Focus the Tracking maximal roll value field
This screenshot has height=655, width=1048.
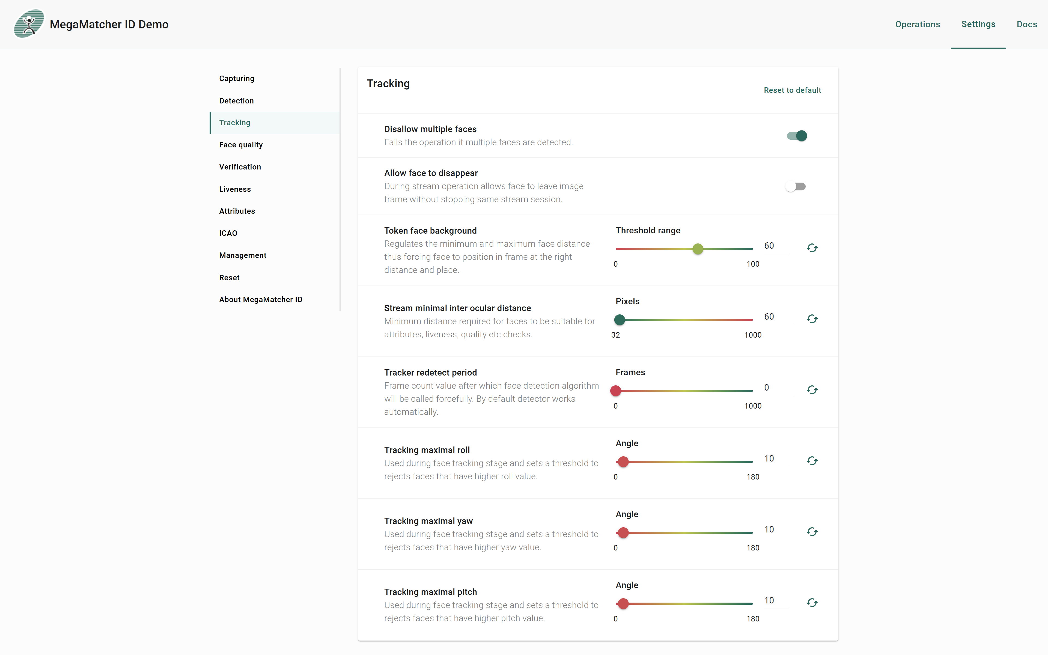[x=776, y=459]
